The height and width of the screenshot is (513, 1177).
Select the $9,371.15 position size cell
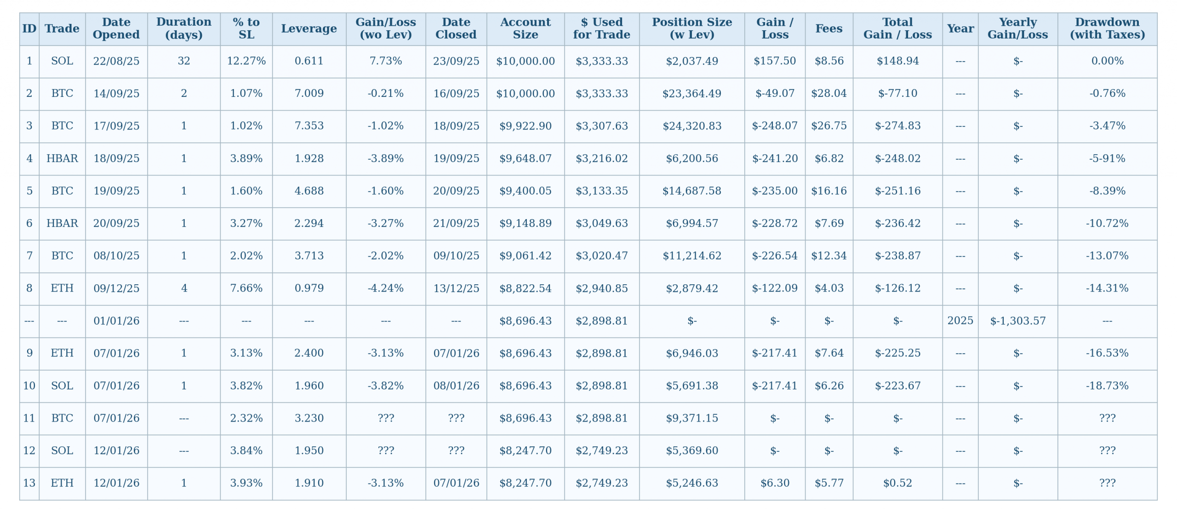[691, 418]
